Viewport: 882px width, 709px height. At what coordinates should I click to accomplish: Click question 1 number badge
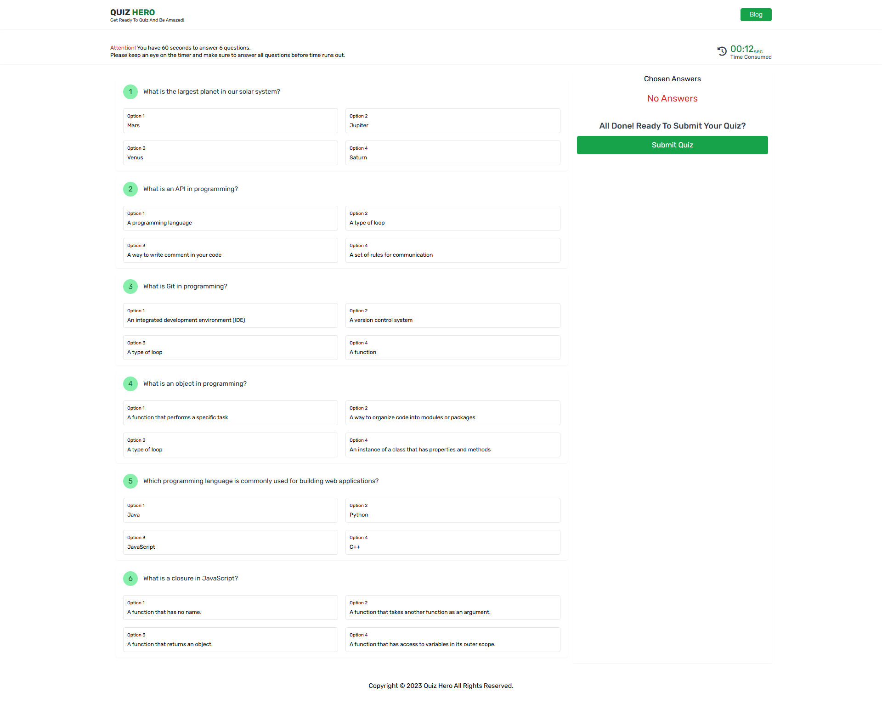[130, 92]
